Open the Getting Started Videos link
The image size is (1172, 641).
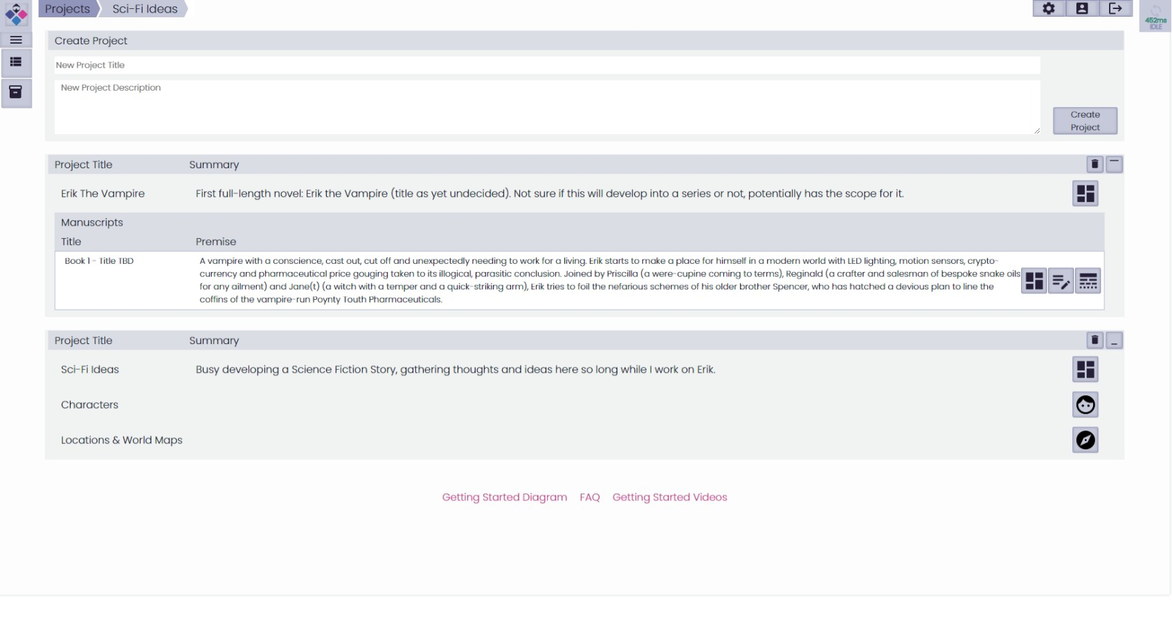(x=669, y=497)
